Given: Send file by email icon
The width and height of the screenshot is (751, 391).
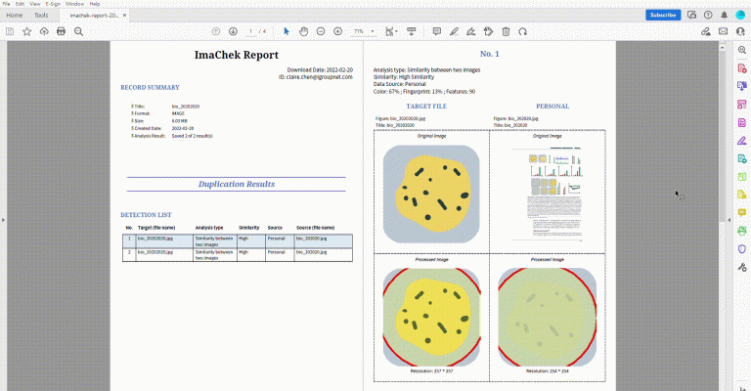Looking at the screenshot, I should tap(724, 31).
